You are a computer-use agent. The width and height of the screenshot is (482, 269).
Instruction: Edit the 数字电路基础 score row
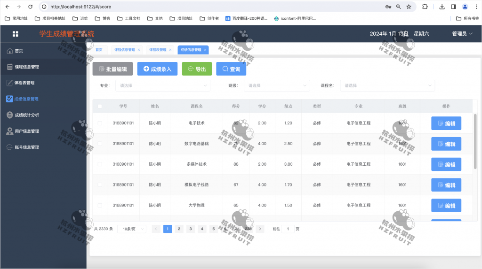[x=446, y=144]
